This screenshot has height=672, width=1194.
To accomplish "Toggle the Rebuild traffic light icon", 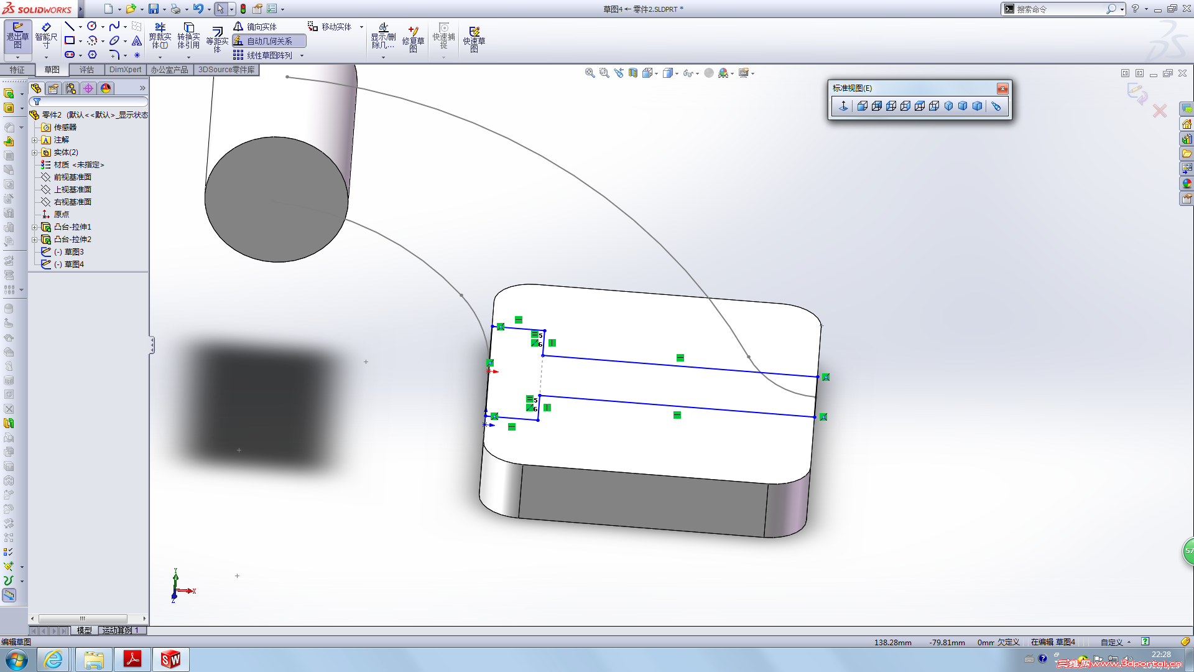I will coord(243,9).
